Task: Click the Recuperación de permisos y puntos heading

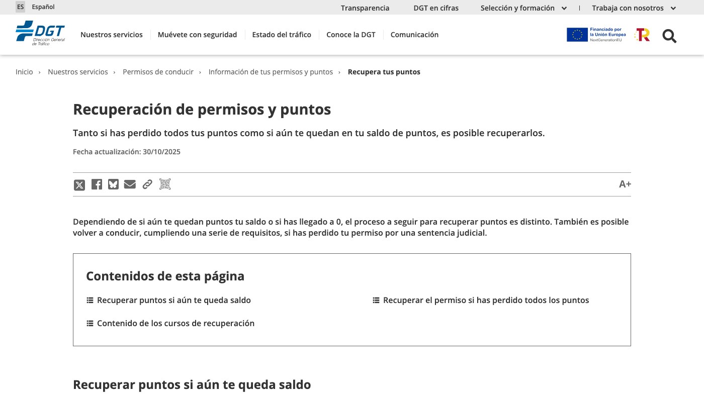Action: 202,109
